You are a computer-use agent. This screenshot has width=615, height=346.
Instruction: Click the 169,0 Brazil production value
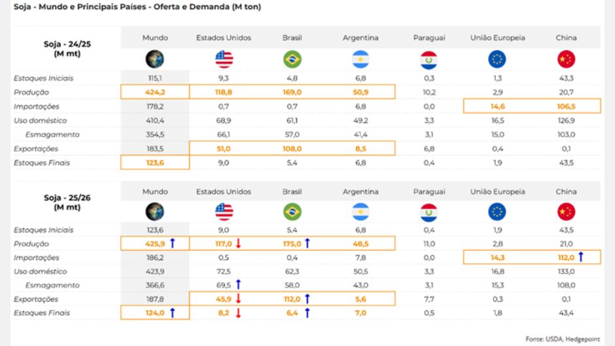click(x=292, y=92)
